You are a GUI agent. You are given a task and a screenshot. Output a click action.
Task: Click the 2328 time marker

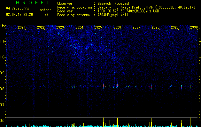click(x=156, y=27)
